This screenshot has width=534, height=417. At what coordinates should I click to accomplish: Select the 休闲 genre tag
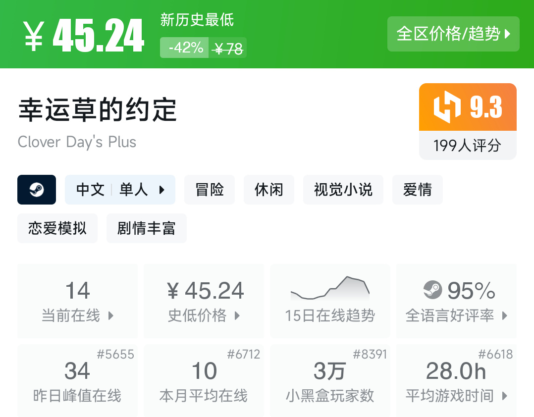pos(268,190)
